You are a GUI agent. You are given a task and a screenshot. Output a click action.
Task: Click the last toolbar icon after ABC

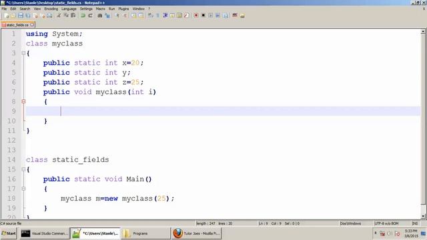[x=242, y=15]
